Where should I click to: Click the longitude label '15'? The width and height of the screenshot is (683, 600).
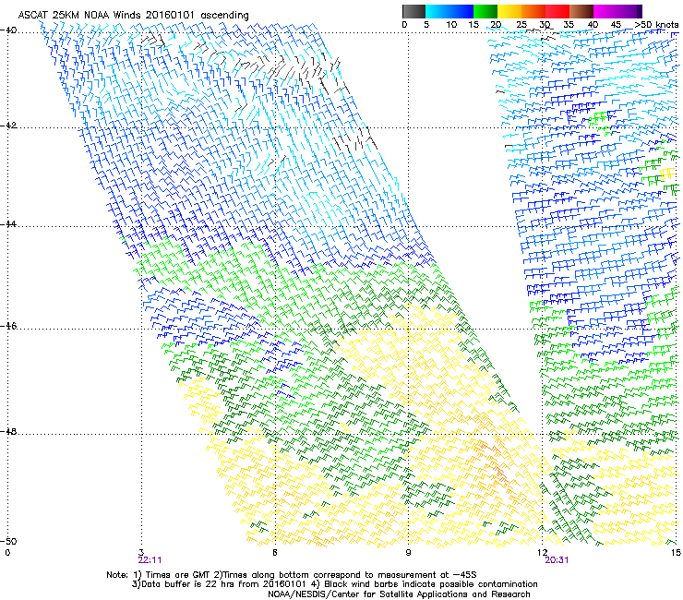tap(676, 552)
